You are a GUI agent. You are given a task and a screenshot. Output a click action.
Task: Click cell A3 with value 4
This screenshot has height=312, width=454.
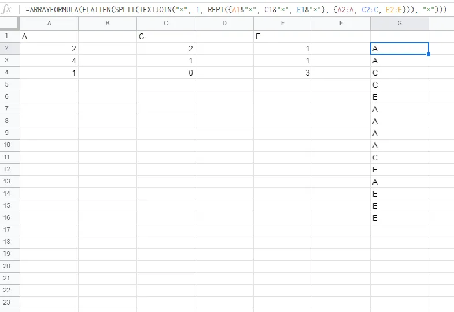[x=49, y=61]
